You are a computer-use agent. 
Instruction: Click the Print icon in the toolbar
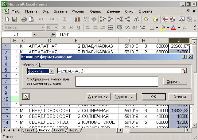24,19
